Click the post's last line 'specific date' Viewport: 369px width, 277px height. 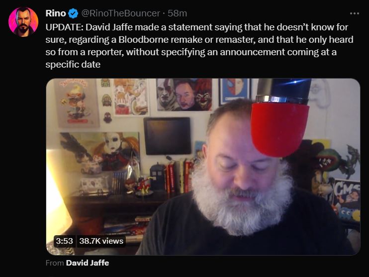(73, 65)
